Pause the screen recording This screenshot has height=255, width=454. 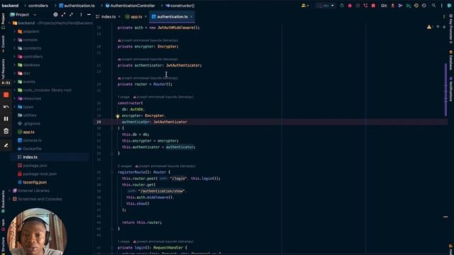(x=6, y=119)
